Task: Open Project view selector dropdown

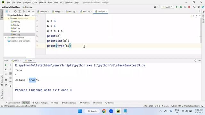Action: [8, 11]
